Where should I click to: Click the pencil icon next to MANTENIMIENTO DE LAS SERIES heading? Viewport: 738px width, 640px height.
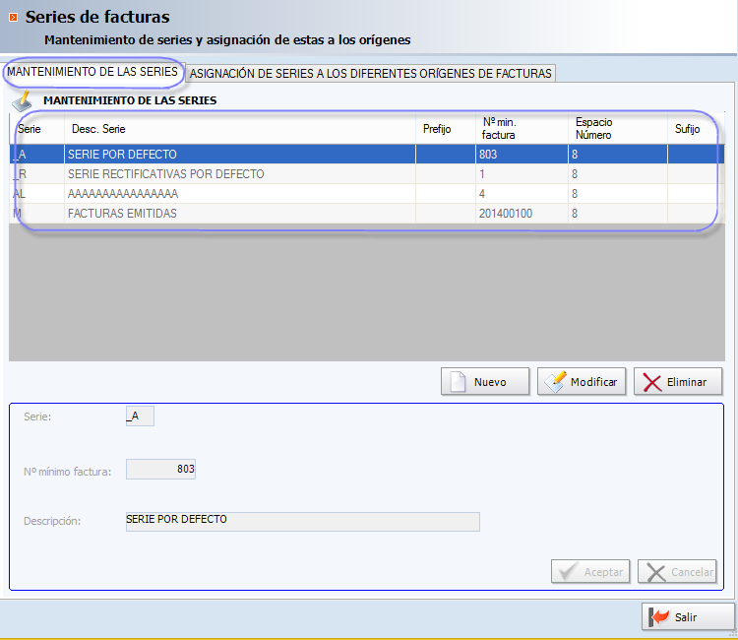tap(22, 100)
